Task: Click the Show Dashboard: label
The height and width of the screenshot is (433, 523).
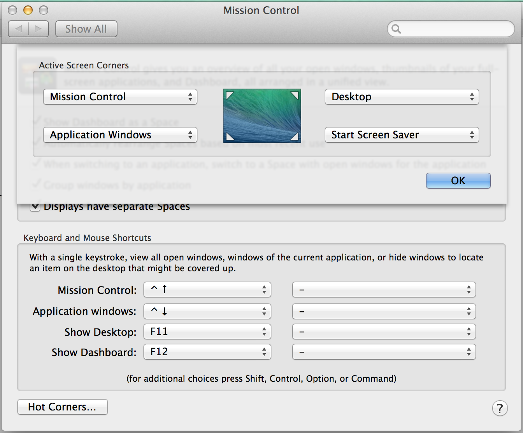Action: pyautogui.click(x=94, y=352)
